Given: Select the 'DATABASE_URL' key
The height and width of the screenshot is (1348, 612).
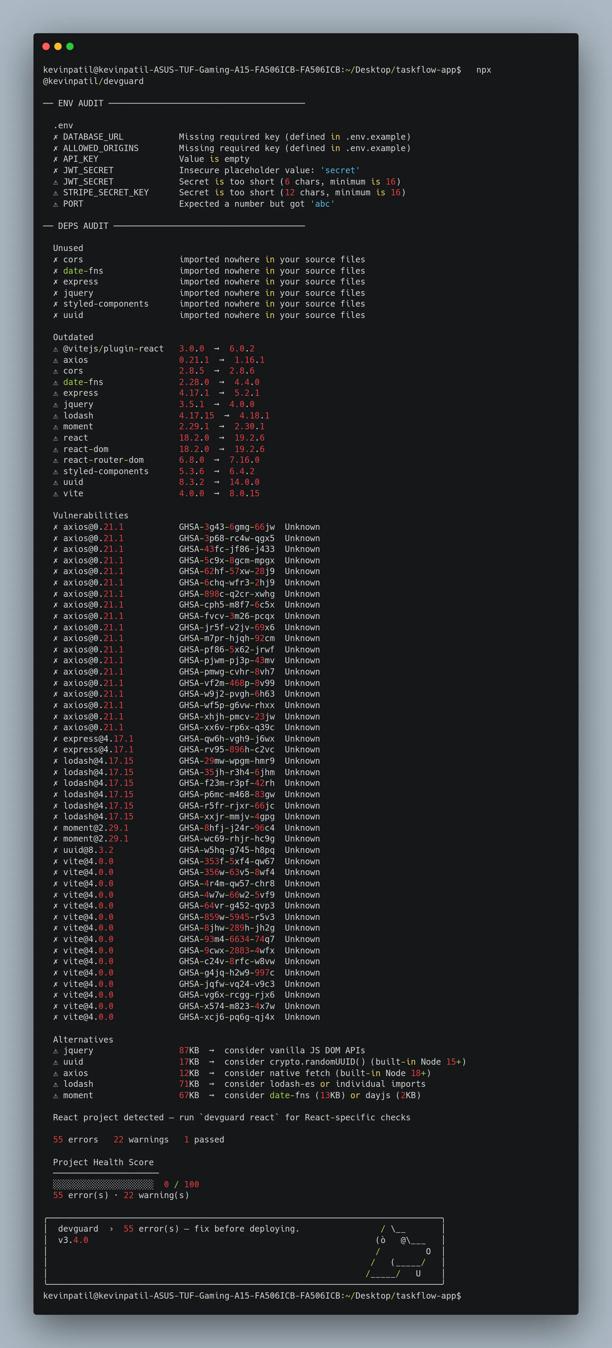Looking at the screenshot, I should click(93, 137).
